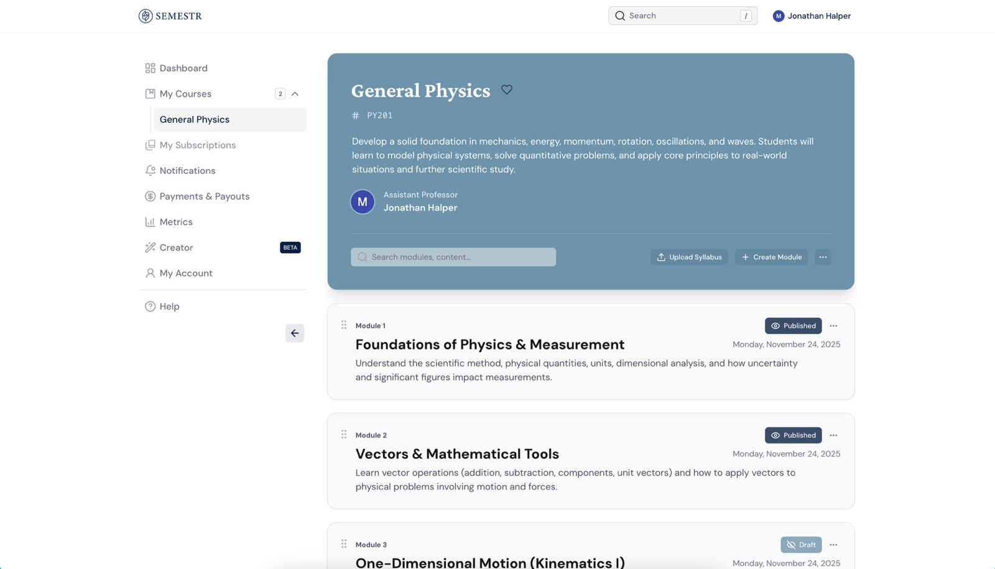995x569 pixels.
Task: Open Jonathan Halper user avatar in header
Action: point(779,16)
